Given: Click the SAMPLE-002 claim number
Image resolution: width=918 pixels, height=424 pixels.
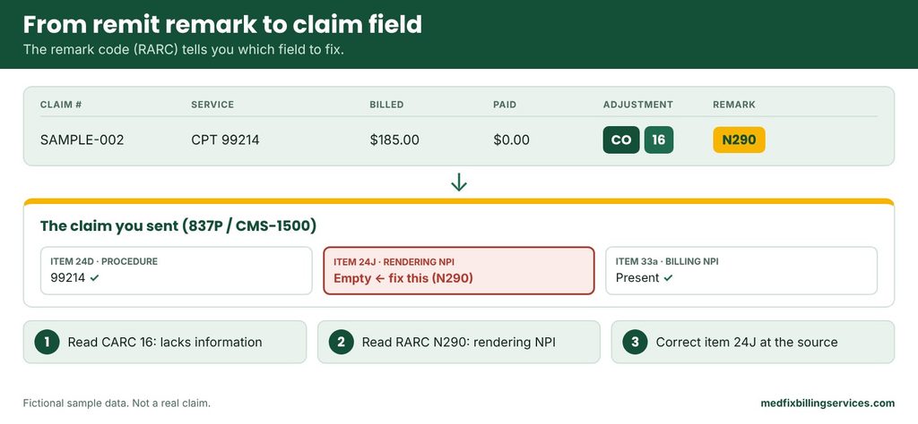Looking at the screenshot, I should click(x=82, y=140).
